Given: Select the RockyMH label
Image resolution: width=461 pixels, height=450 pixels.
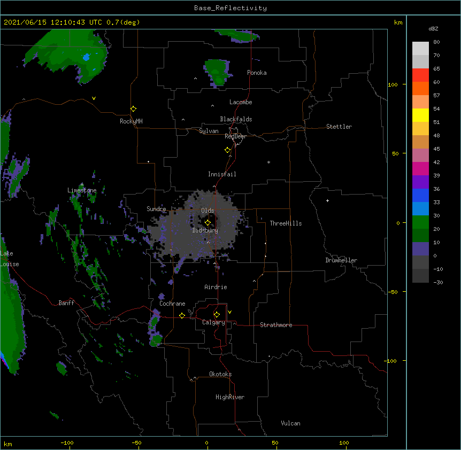Looking at the screenshot, I should [131, 121].
